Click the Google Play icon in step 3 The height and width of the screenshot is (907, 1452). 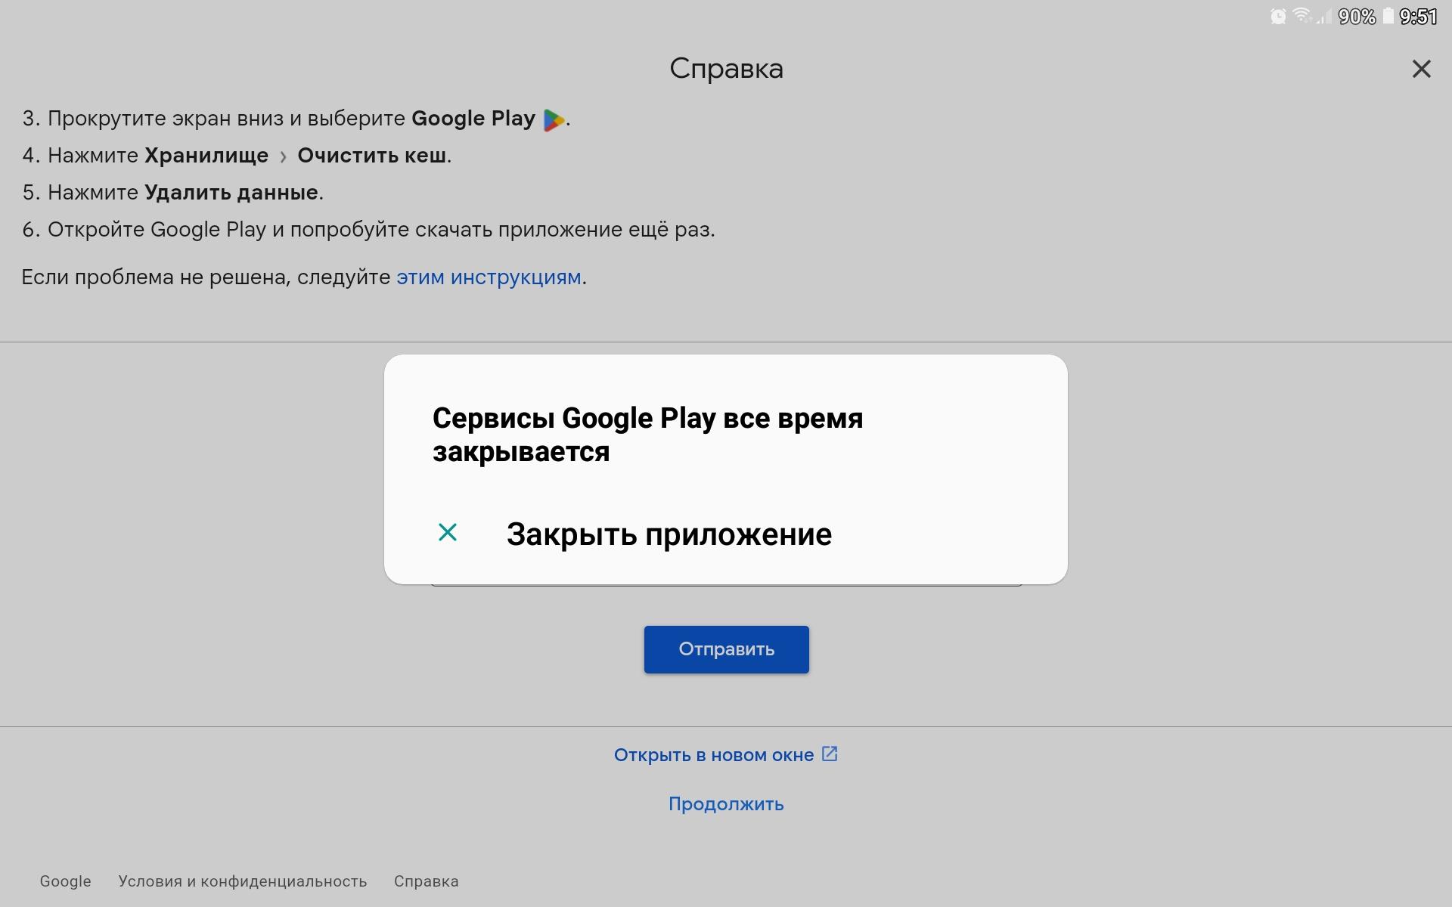(x=553, y=118)
